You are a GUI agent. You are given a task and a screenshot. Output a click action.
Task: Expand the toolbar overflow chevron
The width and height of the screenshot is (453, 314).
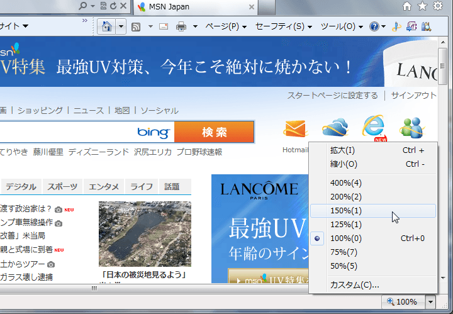click(85, 20)
